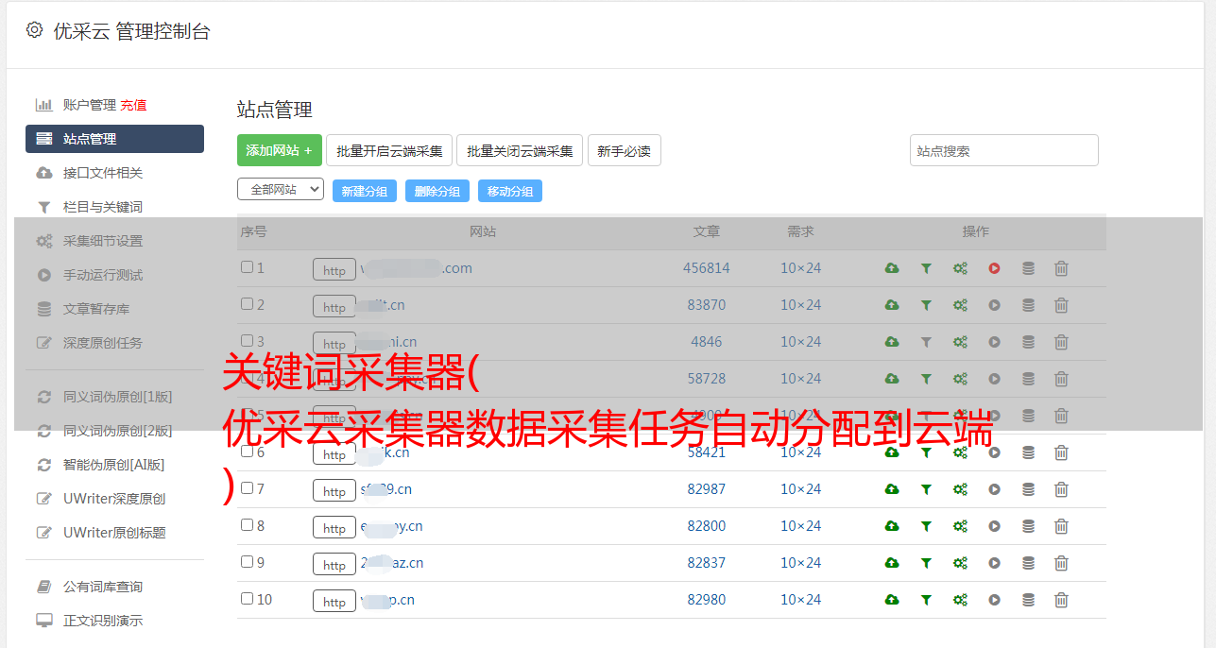This screenshot has width=1216, height=648.
Task: Open the 新手必读 guide
Action: 625,150
